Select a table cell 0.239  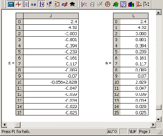click(134, 52)
